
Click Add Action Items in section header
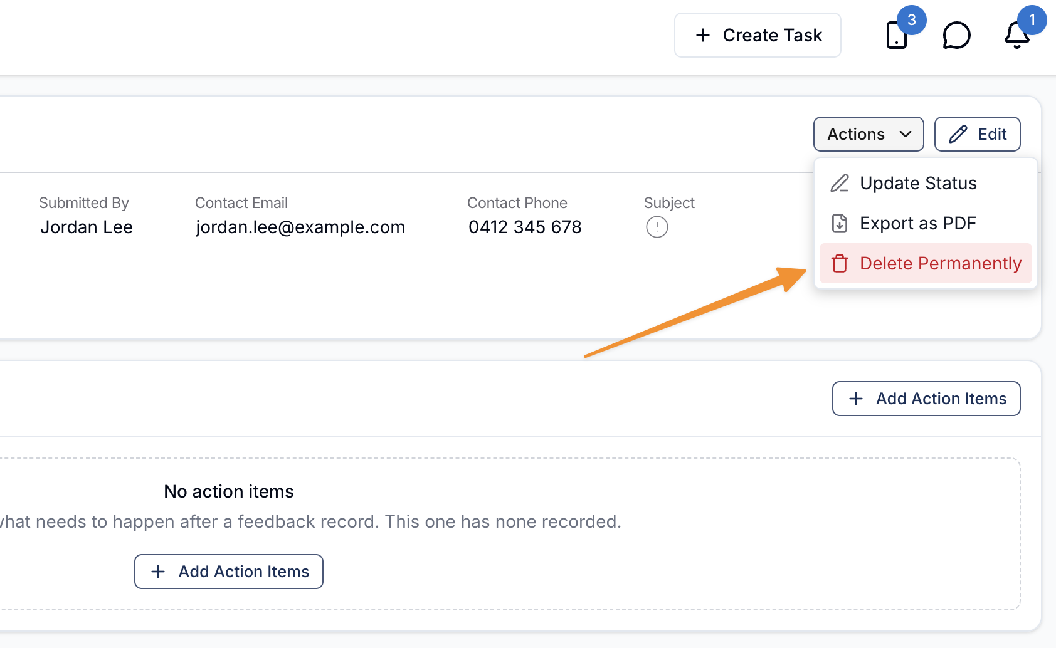926,399
